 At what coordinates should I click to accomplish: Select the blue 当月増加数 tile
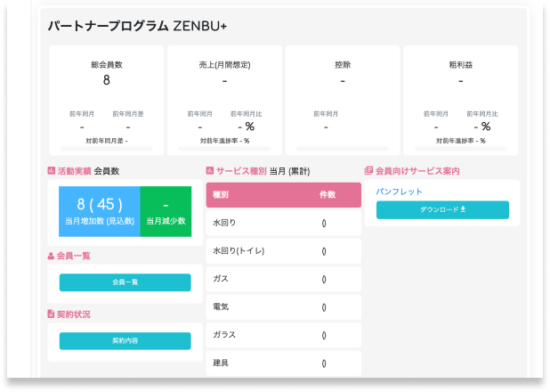point(100,211)
